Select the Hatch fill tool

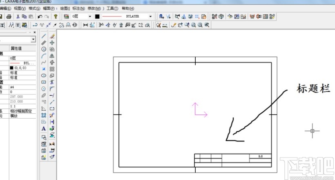[44, 115]
